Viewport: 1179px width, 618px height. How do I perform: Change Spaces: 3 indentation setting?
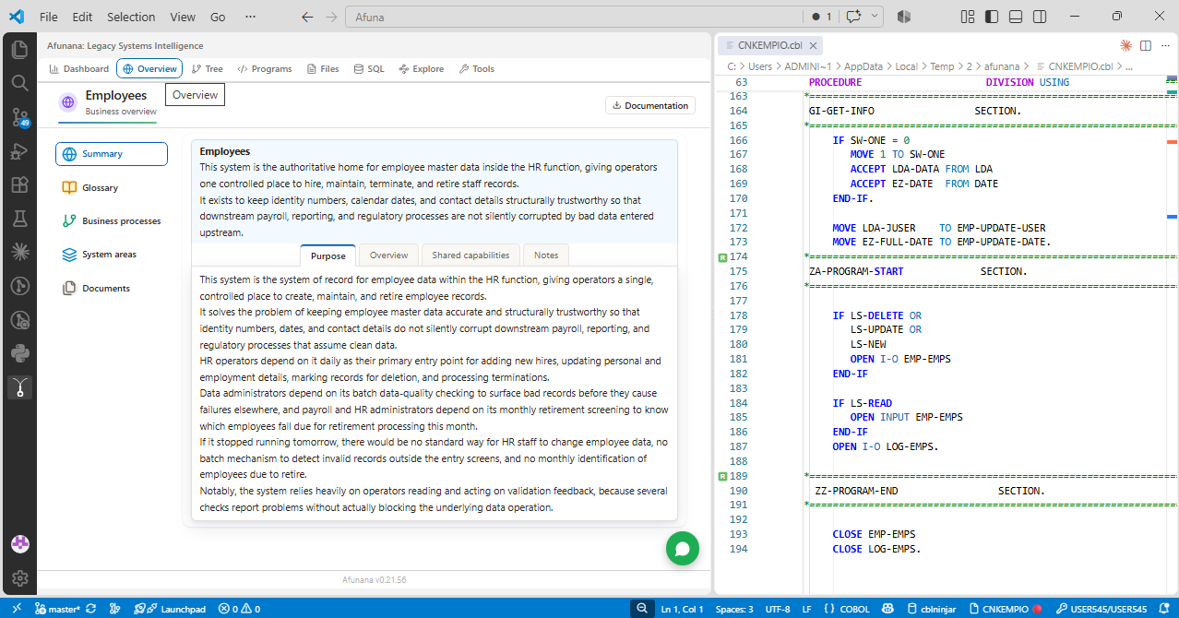pos(734,609)
